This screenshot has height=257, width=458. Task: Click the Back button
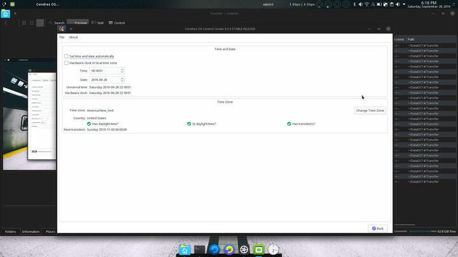tap(378, 228)
